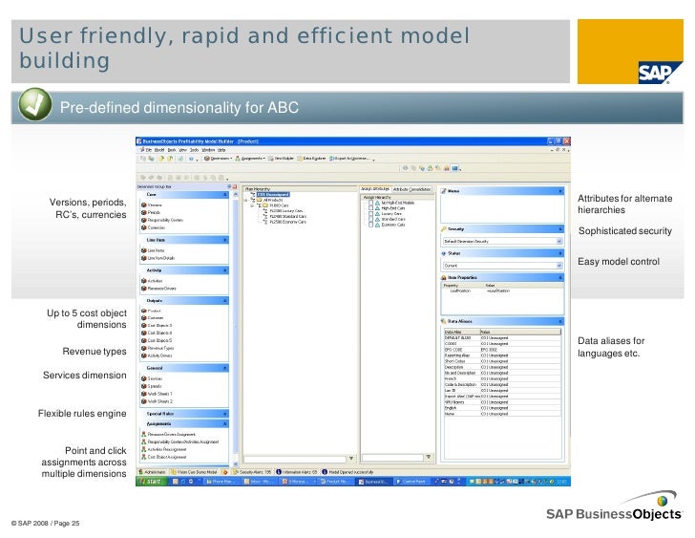Image resolution: width=695 pixels, height=538 pixels.
Task: Click Security Alerts in the status bar
Action: pyautogui.click(x=251, y=472)
